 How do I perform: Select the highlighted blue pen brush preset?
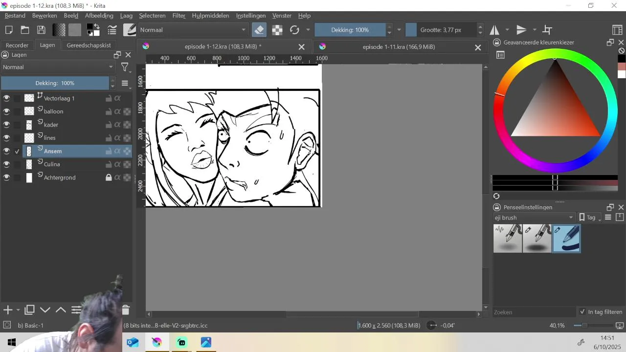tap(566, 238)
